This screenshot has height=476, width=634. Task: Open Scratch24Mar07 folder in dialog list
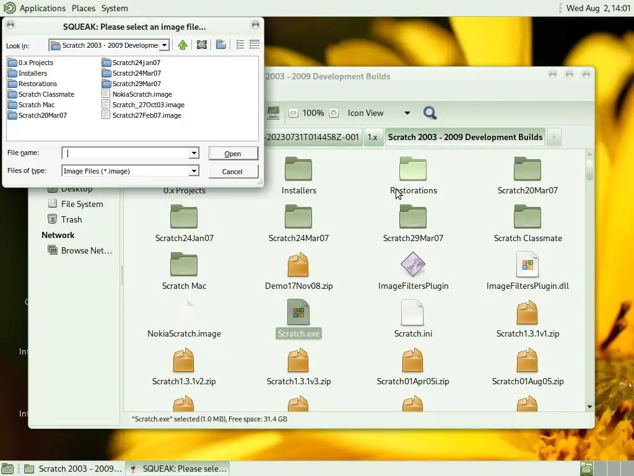click(x=131, y=73)
